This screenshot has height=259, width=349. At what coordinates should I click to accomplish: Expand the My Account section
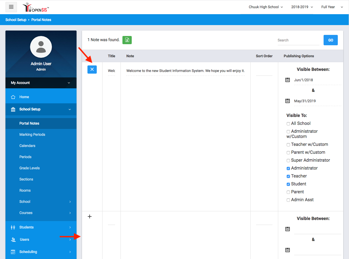coord(41,83)
